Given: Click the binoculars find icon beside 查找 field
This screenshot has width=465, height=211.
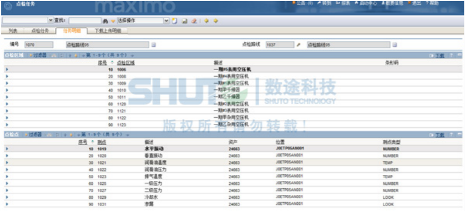Looking at the screenshot, I should pyautogui.click(x=105, y=21).
